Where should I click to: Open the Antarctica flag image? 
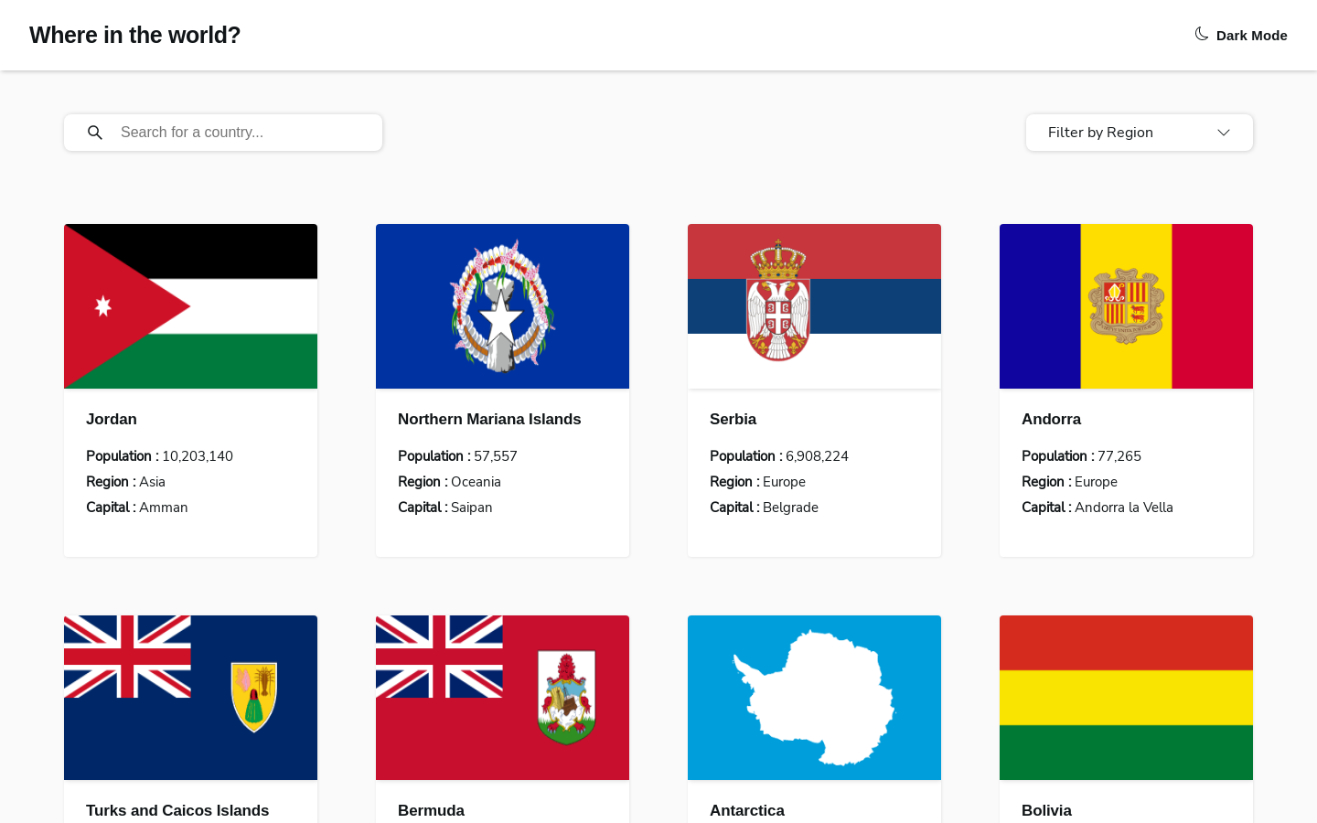tap(814, 698)
